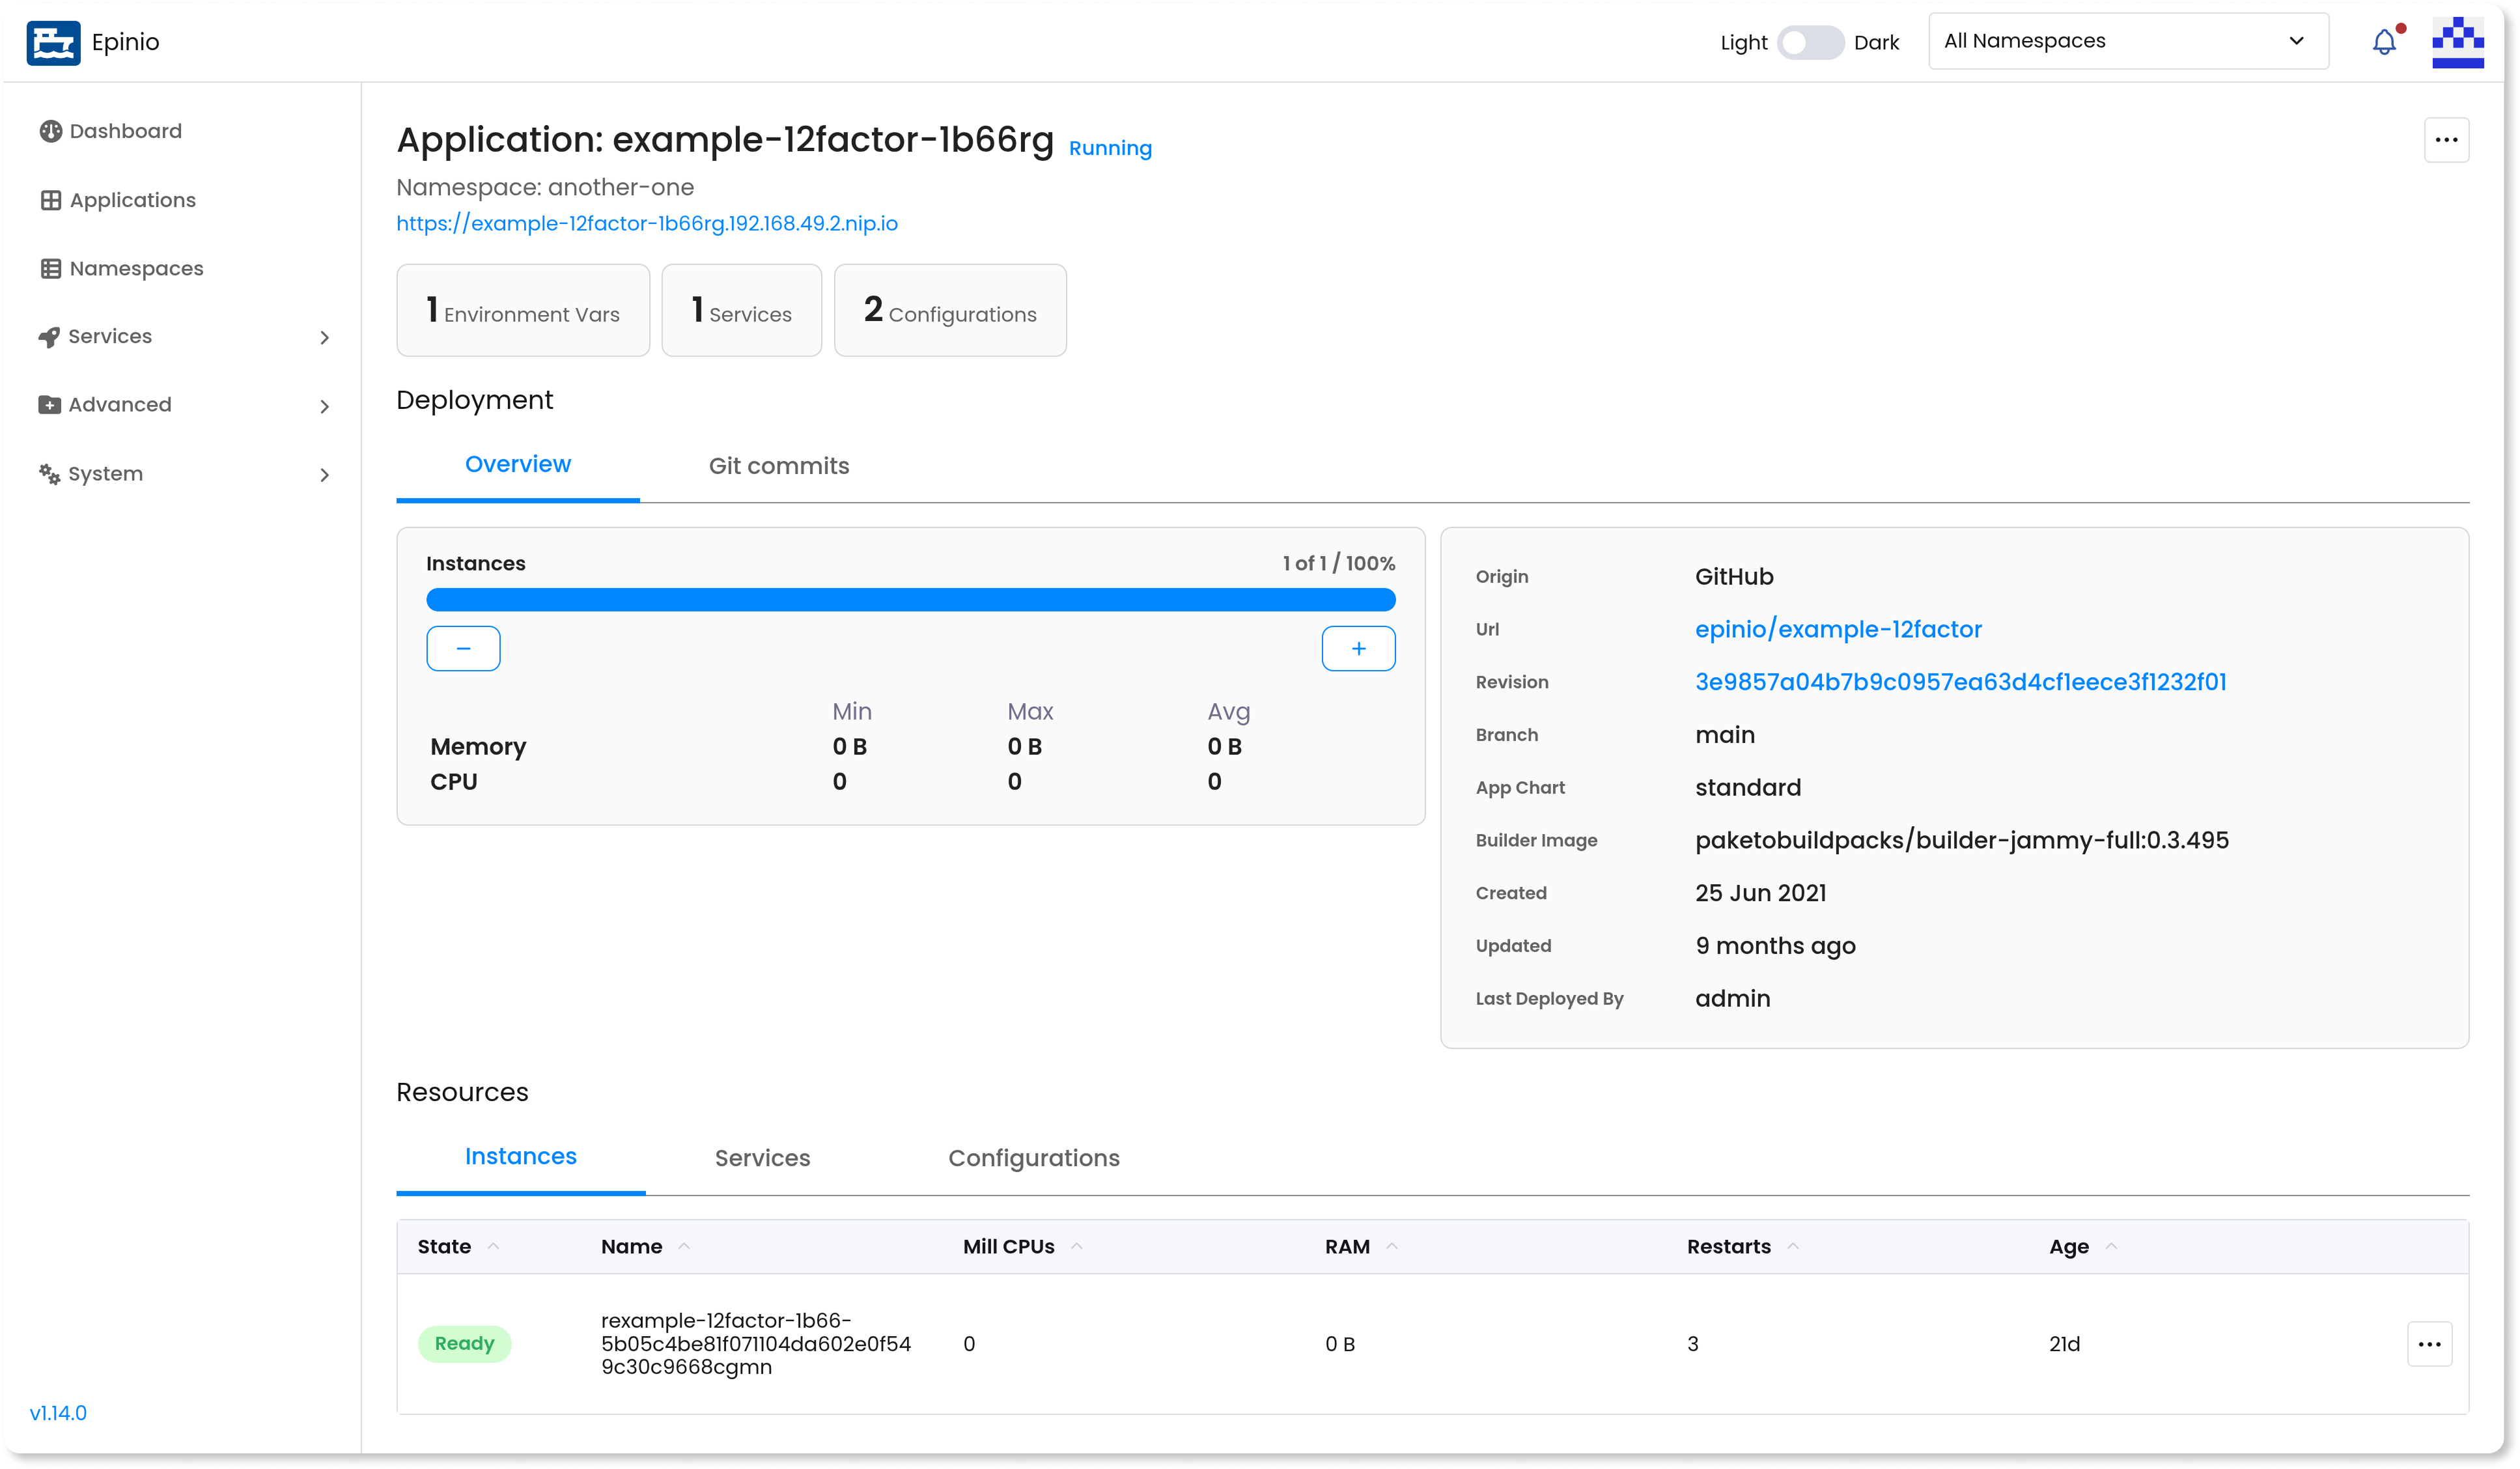Open the instance row ellipsis menu
This screenshot has width=2520, height=1469.
point(2430,1344)
